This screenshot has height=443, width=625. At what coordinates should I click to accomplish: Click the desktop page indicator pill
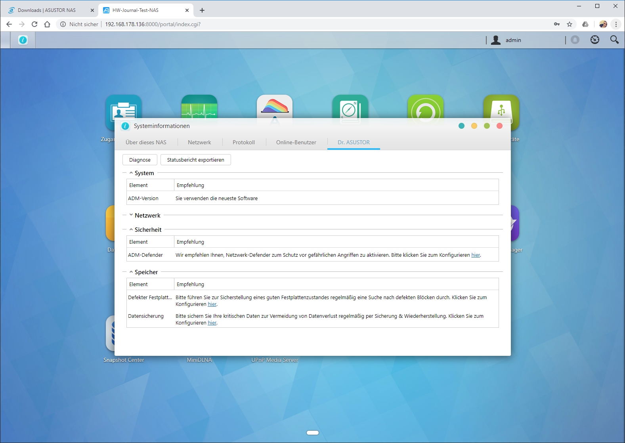[313, 433]
